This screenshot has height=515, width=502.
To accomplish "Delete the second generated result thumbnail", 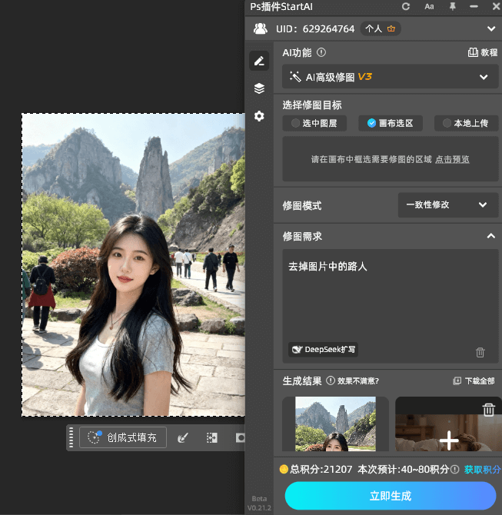I will point(488,410).
